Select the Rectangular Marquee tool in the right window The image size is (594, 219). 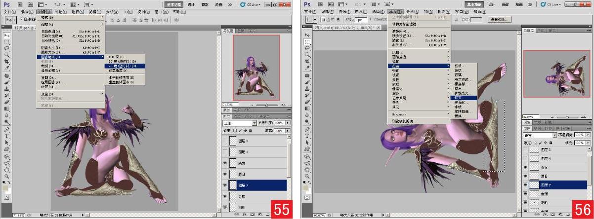[x=307, y=41]
